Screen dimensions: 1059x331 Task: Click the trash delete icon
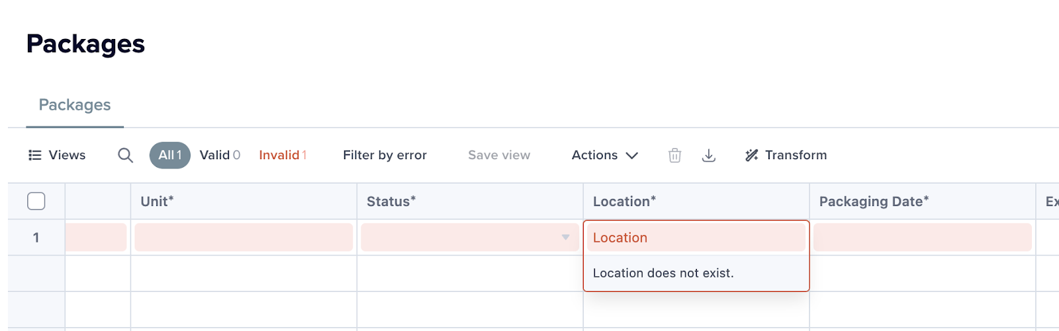click(674, 155)
